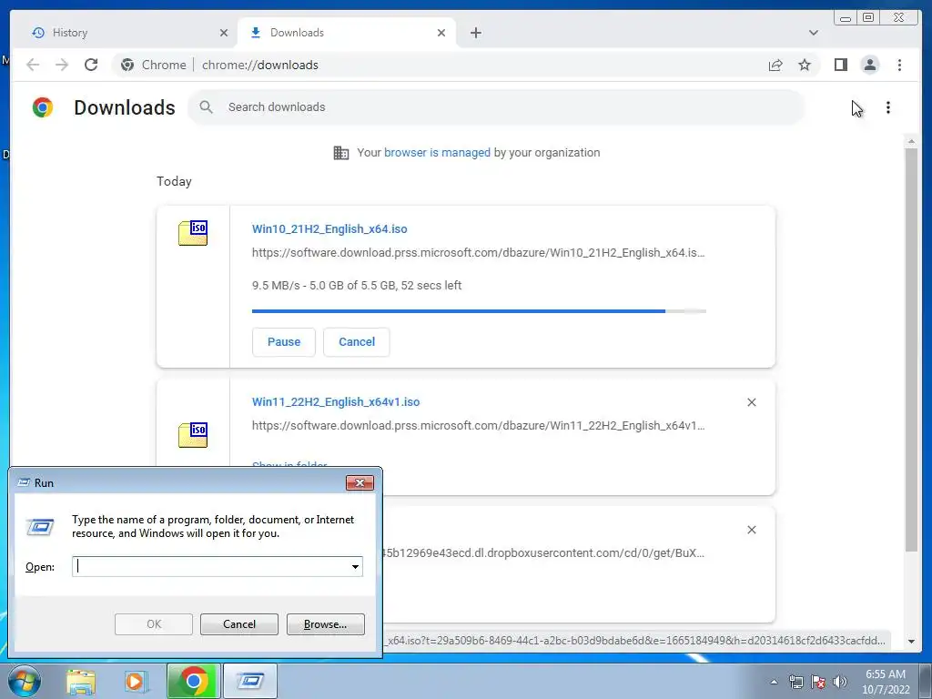The image size is (932, 699).
Task: Close the History tab
Action: point(224,33)
